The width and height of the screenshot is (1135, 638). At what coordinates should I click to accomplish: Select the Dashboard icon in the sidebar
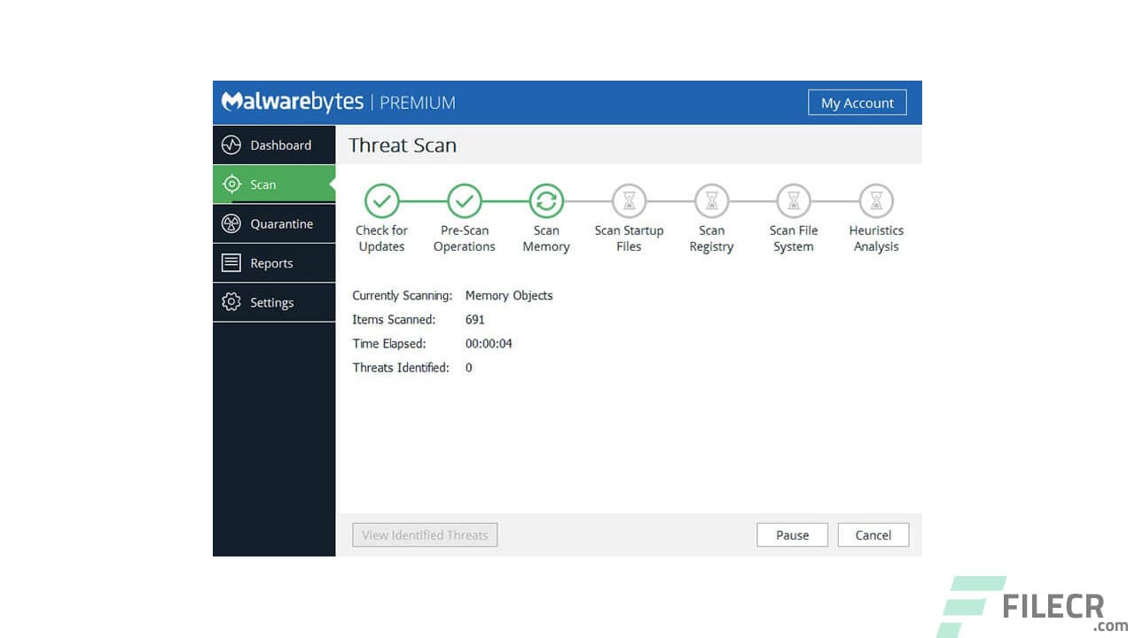(231, 144)
